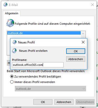Click OK at the bottom of the E-Mail window
This screenshot has height=108, width=98.
43,102
